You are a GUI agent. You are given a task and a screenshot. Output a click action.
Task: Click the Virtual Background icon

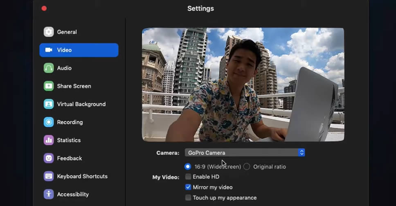tap(49, 104)
